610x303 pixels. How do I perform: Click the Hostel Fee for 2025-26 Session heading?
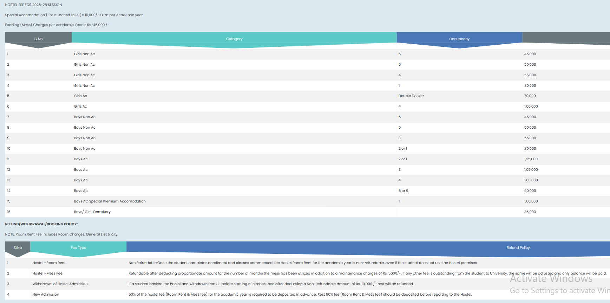point(33,5)
